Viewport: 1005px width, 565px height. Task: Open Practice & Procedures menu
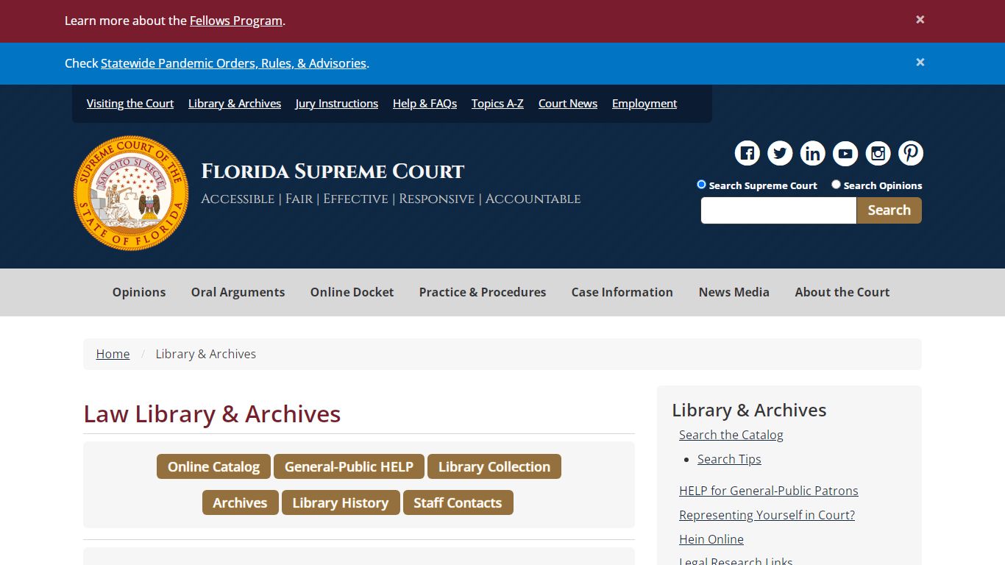point(483,292)
